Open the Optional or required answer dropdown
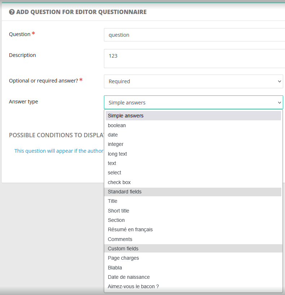Viewport: 285px width, 295px height. coord(193,81)
